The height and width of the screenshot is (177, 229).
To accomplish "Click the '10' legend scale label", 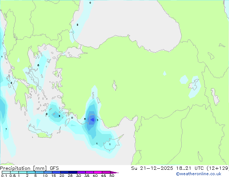I will click(45, 176).
